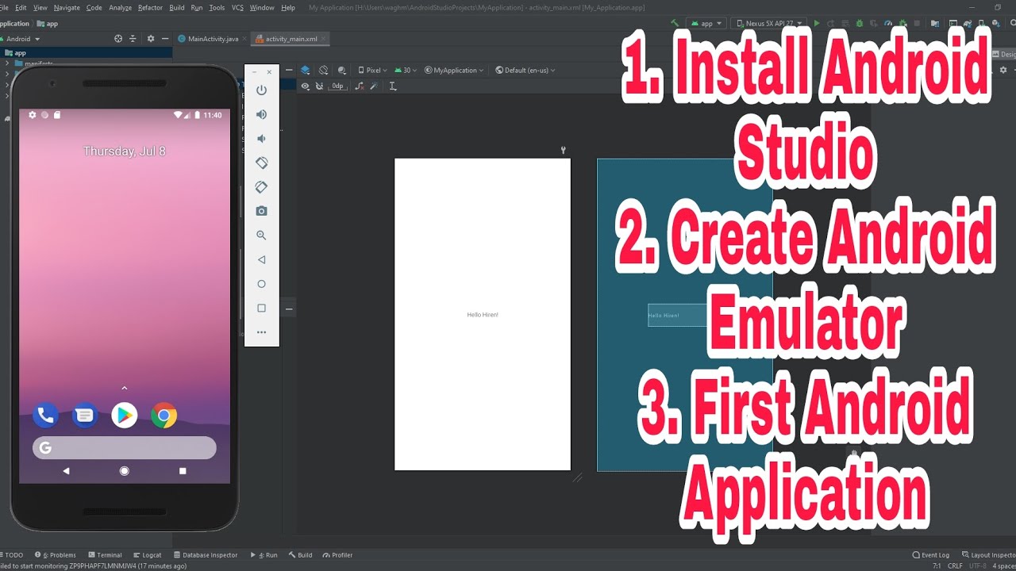
Task: Open the Profile app gauge icon
Action: coord(888,24)
